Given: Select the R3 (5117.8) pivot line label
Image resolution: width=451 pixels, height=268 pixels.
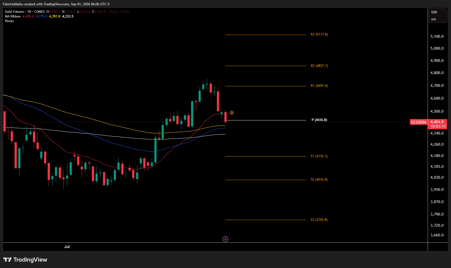Looking at the screenshot, I should (x=319, y=34).
